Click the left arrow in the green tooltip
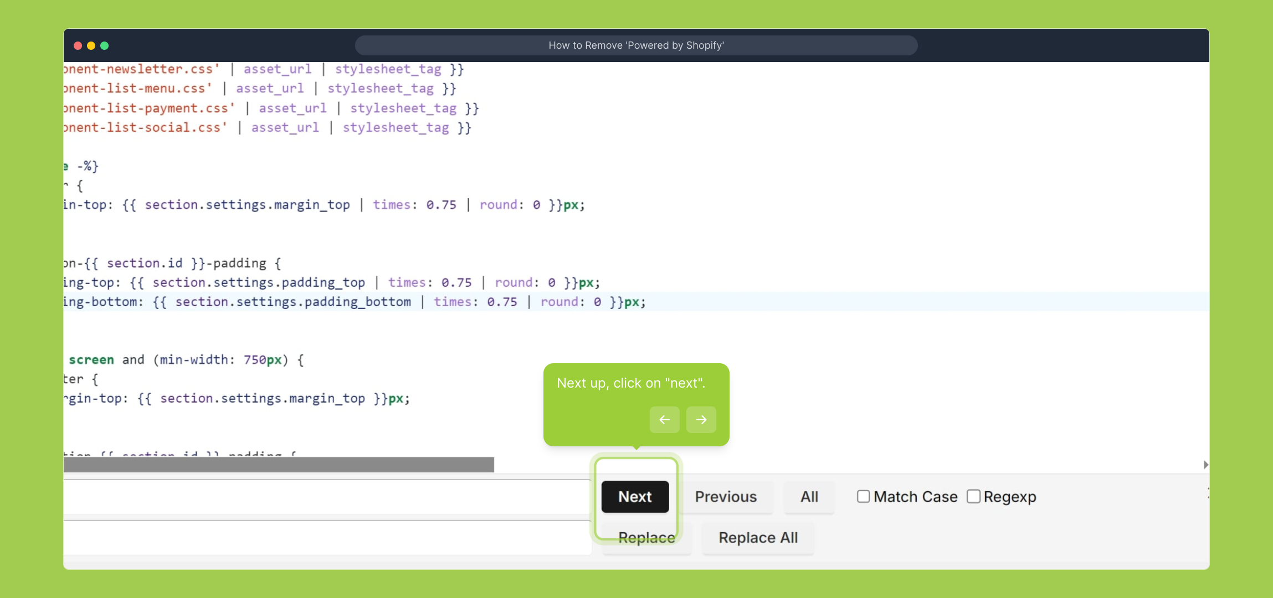This screenshot has width=1273, height=598. [x=664, y=420]
